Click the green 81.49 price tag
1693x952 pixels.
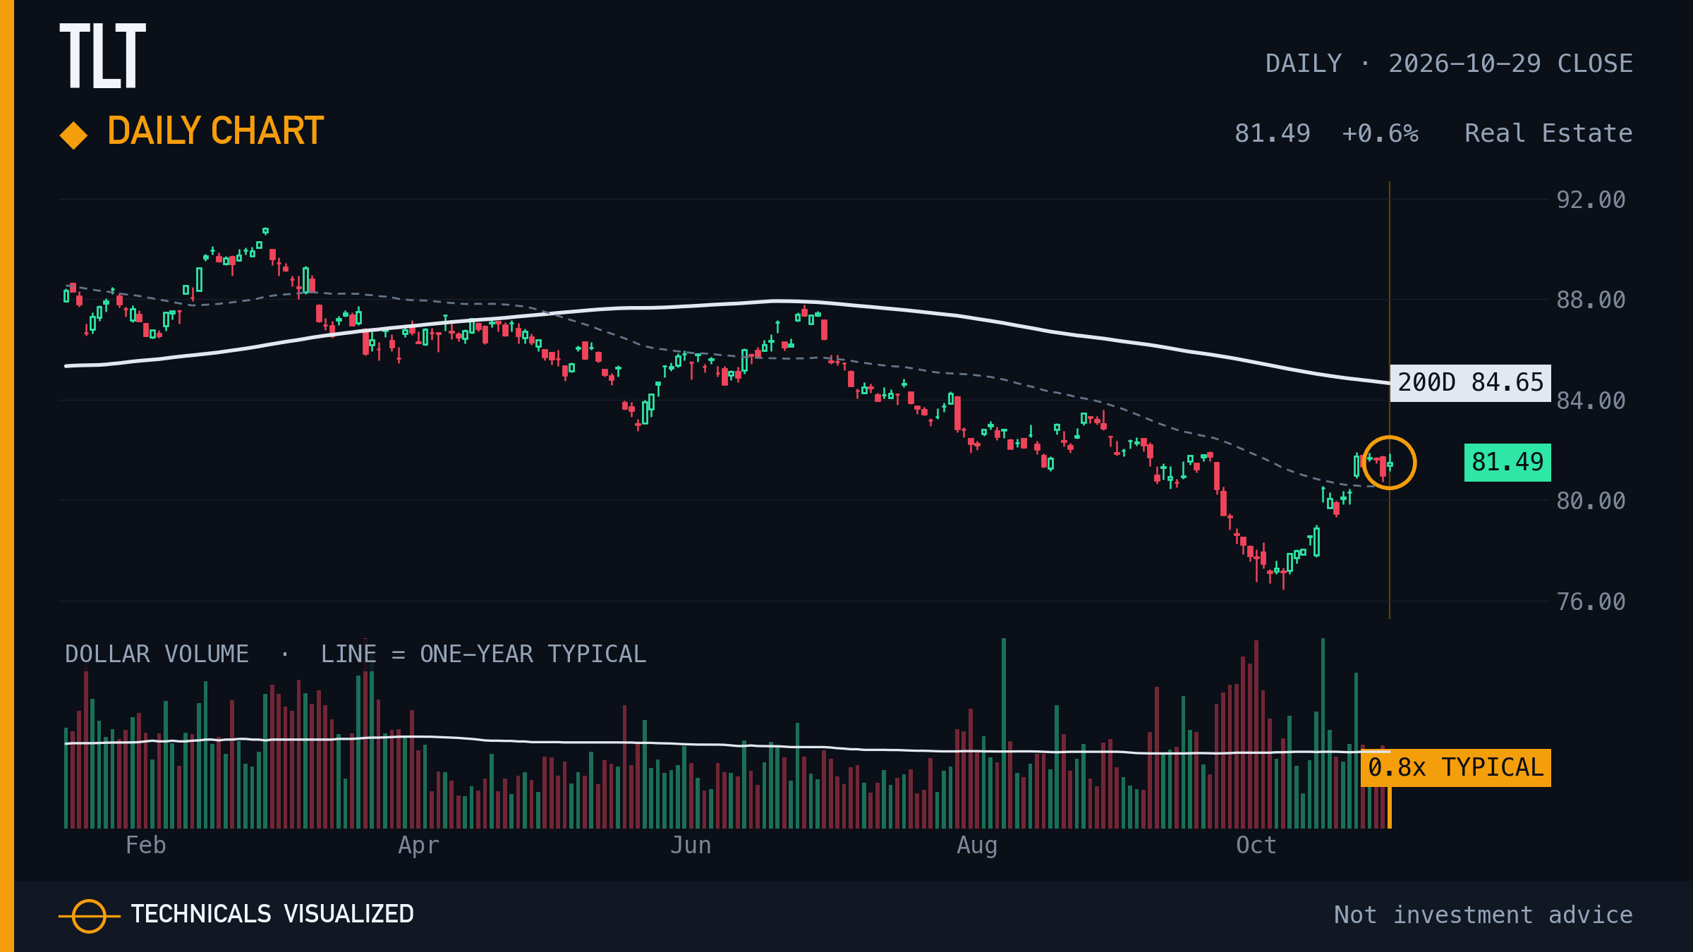1507,463
